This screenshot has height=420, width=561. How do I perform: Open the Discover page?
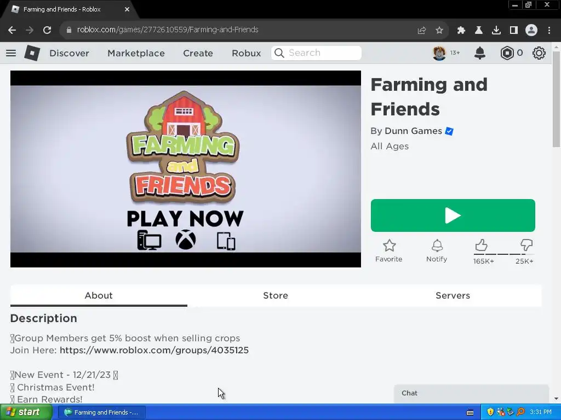click(69, 53)
